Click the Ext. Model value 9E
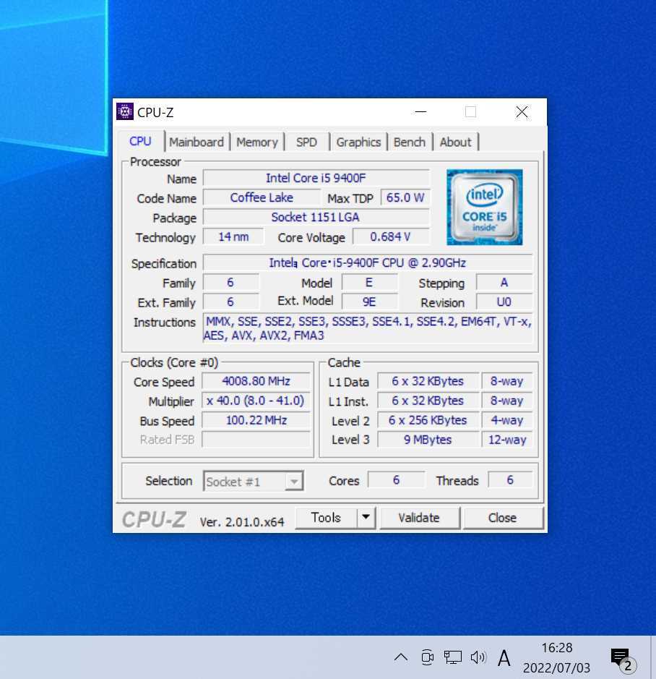 tap(369, 302)
